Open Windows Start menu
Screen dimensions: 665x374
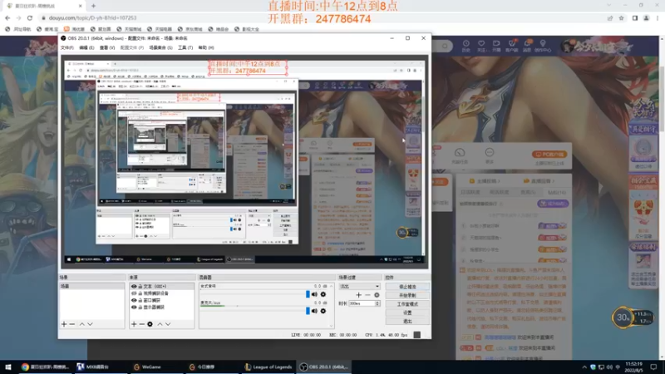pos(7,367)
